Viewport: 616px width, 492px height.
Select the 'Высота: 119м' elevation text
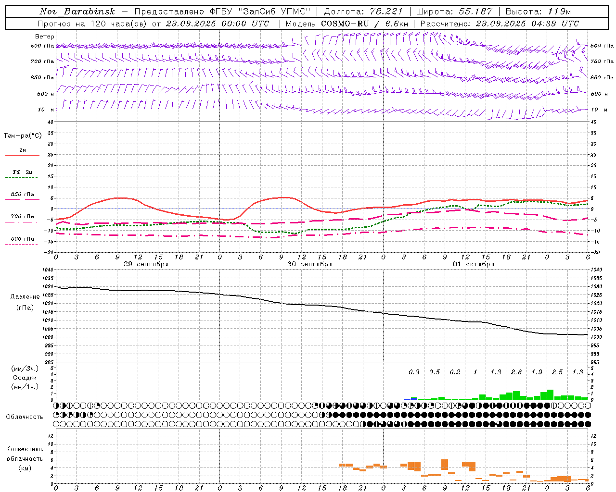click(x=539, y=12)
